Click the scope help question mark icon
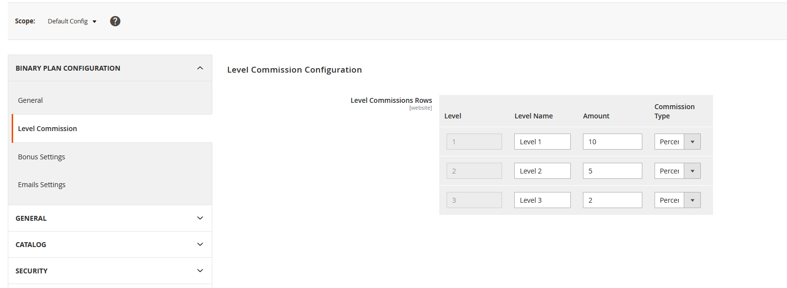 coord(115,21)
